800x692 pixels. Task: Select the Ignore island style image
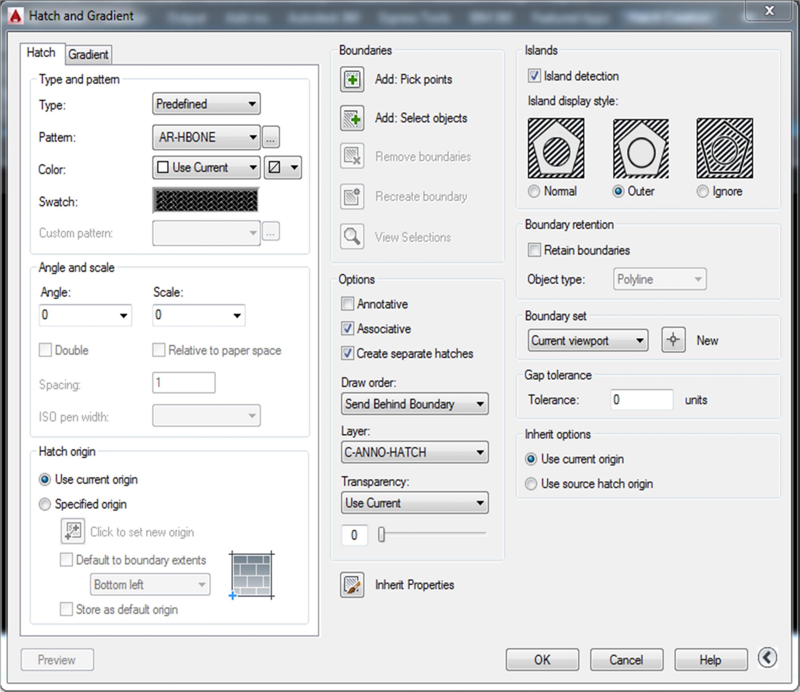tap(724, 148)
